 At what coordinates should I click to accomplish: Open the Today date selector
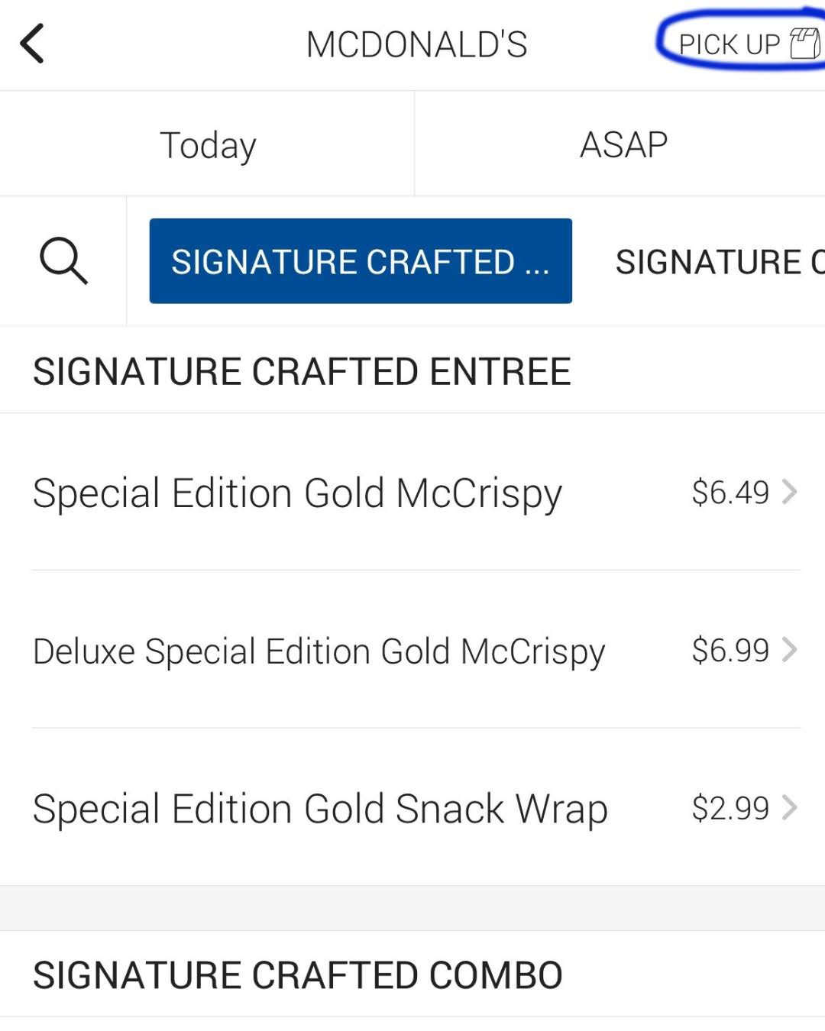point(208,144)
